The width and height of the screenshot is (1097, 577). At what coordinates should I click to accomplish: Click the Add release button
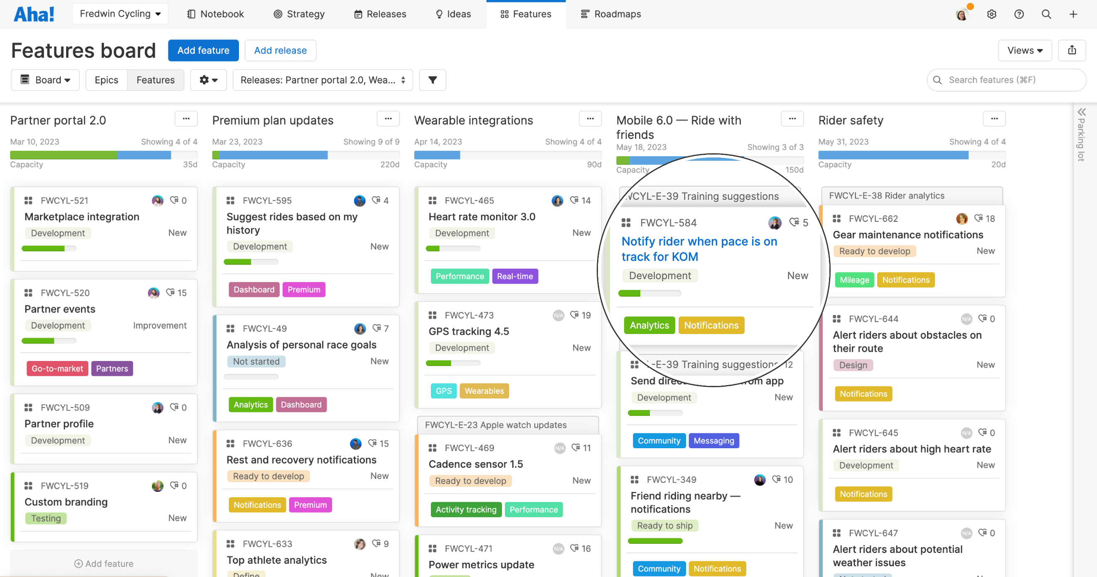point(280,50)
